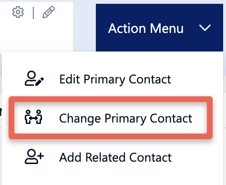Click the red-outlined box around Change Primary Contact
Screen dimensions: 226x185
111,118
